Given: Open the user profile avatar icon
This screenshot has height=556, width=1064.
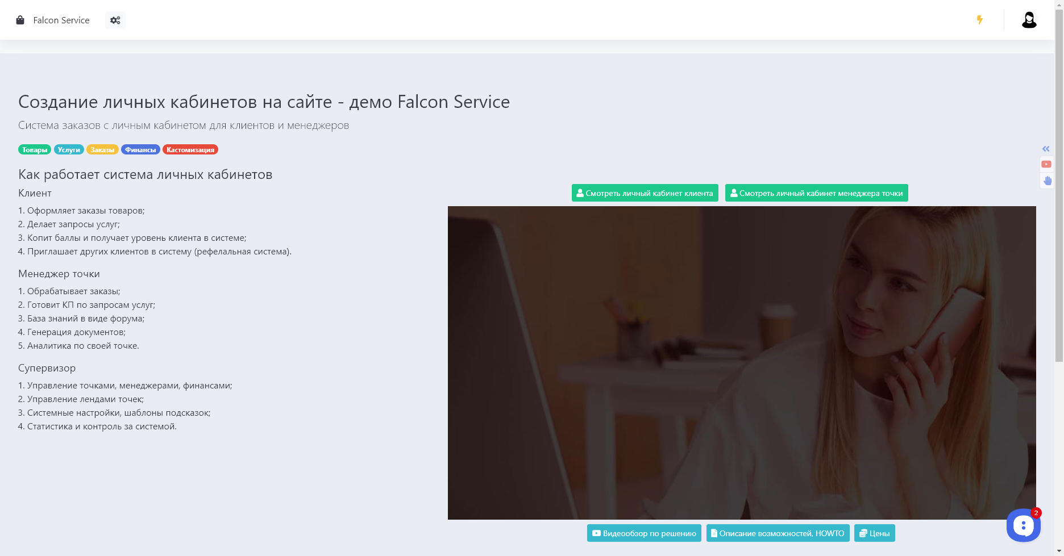Looking at the screenshot, I should (x=1029, y=20).
